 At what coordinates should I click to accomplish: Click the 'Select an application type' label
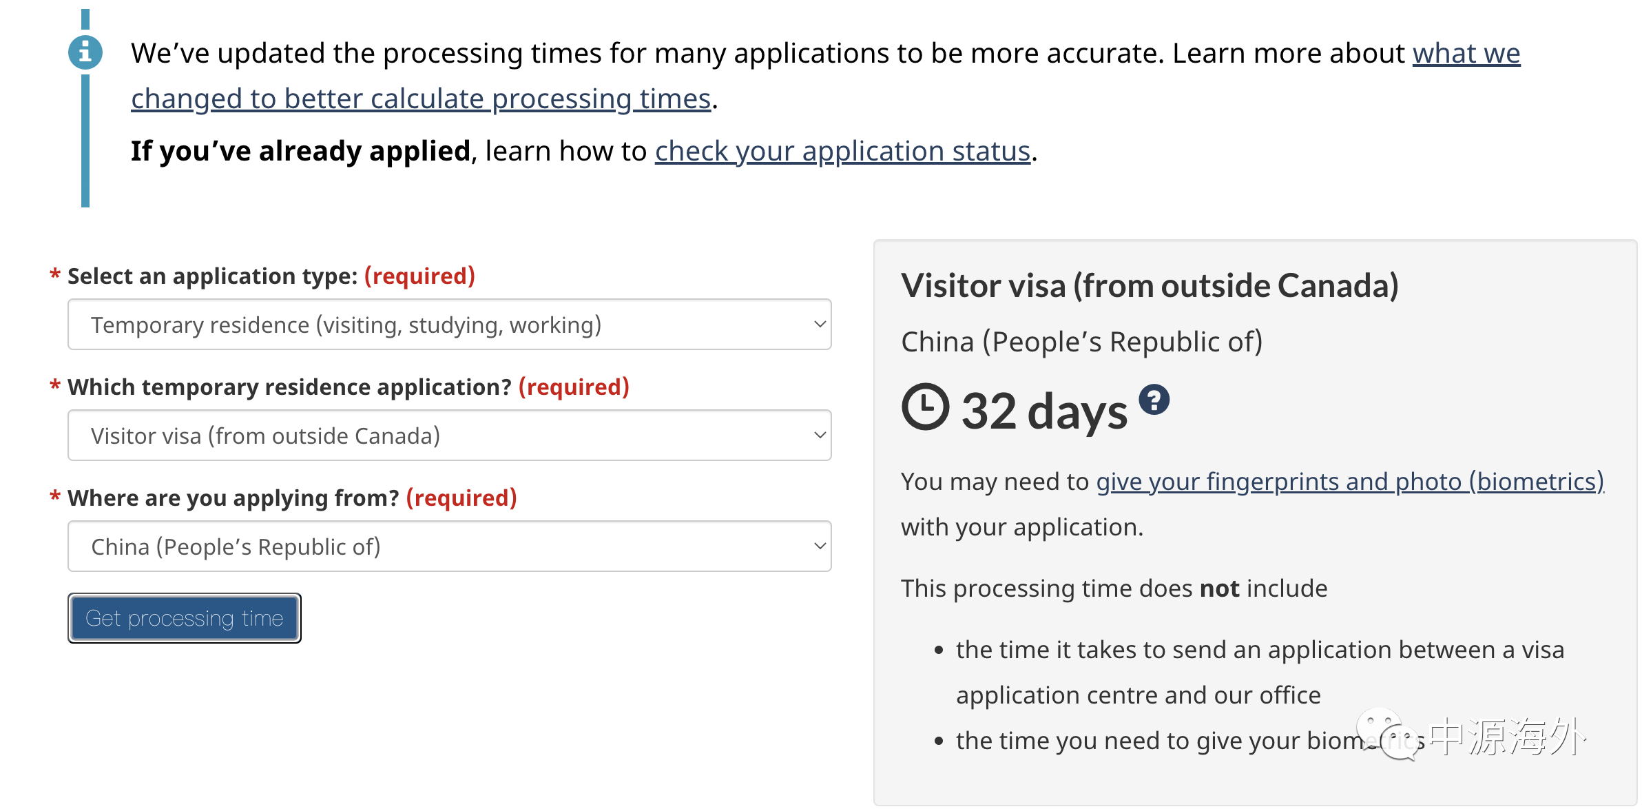pyautogui.click(x=212, y=276)
